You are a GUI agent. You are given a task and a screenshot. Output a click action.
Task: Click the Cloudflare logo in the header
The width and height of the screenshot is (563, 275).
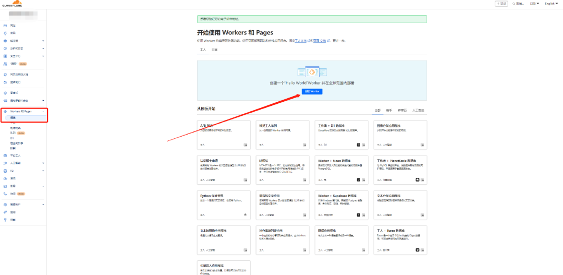tap(12, 4)
